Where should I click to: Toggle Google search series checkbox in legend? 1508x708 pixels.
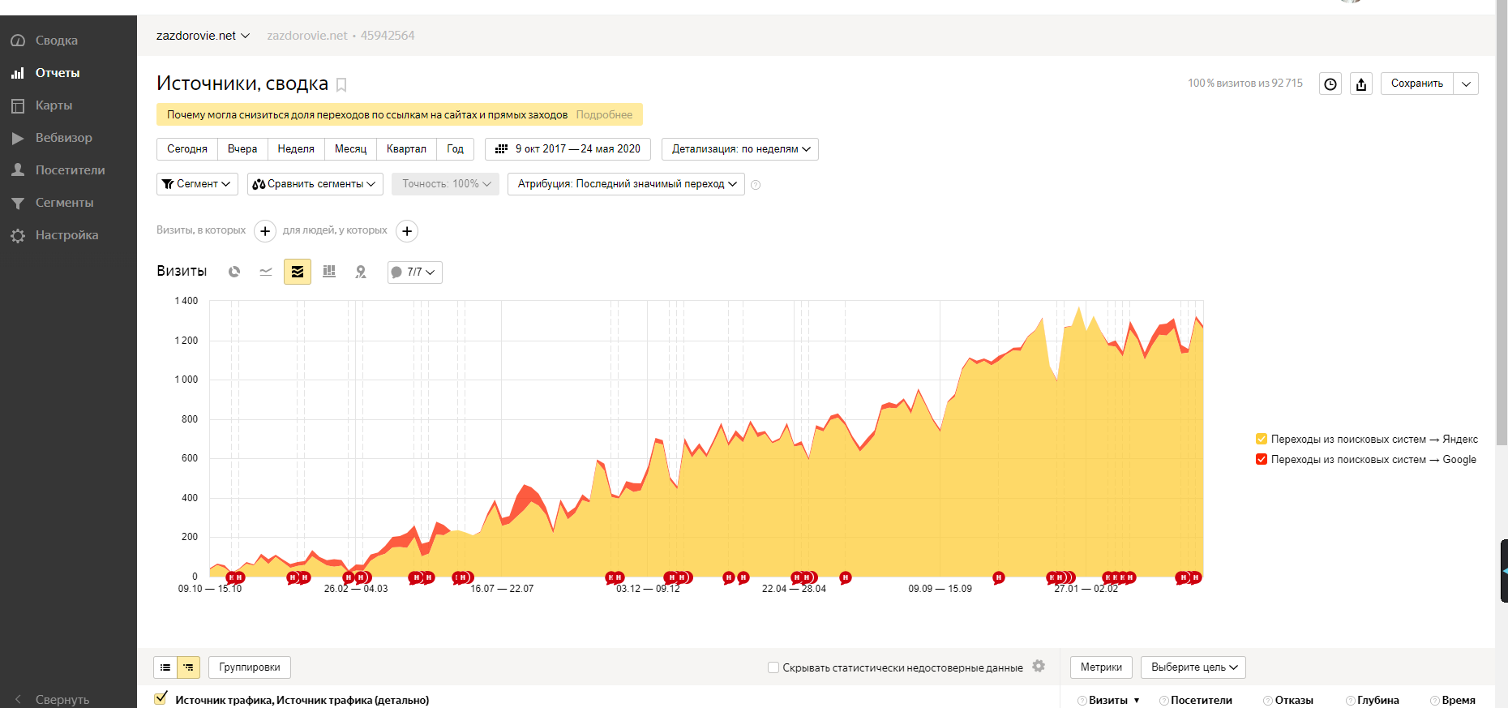pyautogui.click(x=1262, y=459)
